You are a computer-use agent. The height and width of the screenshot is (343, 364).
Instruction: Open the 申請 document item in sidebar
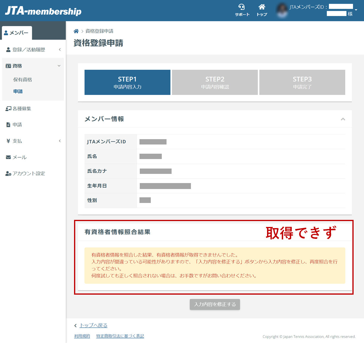coord(17,125)
